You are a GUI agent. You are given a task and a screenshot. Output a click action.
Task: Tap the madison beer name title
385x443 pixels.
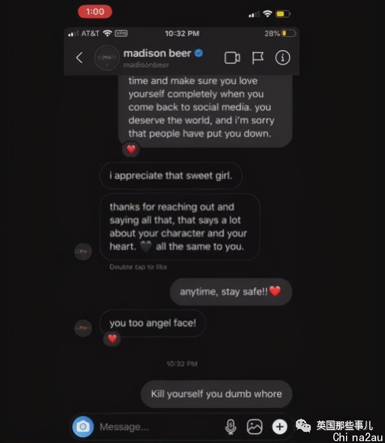(x=157, y=53)
